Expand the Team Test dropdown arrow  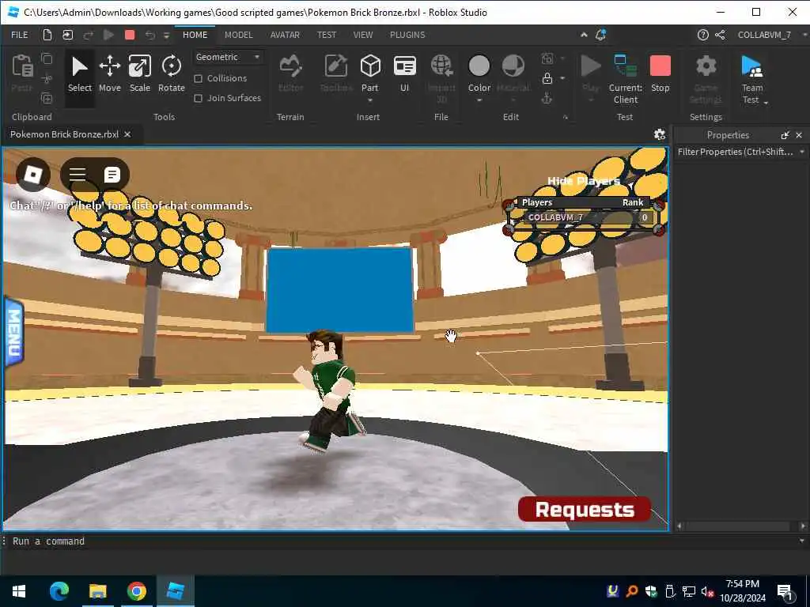(766, 103)
